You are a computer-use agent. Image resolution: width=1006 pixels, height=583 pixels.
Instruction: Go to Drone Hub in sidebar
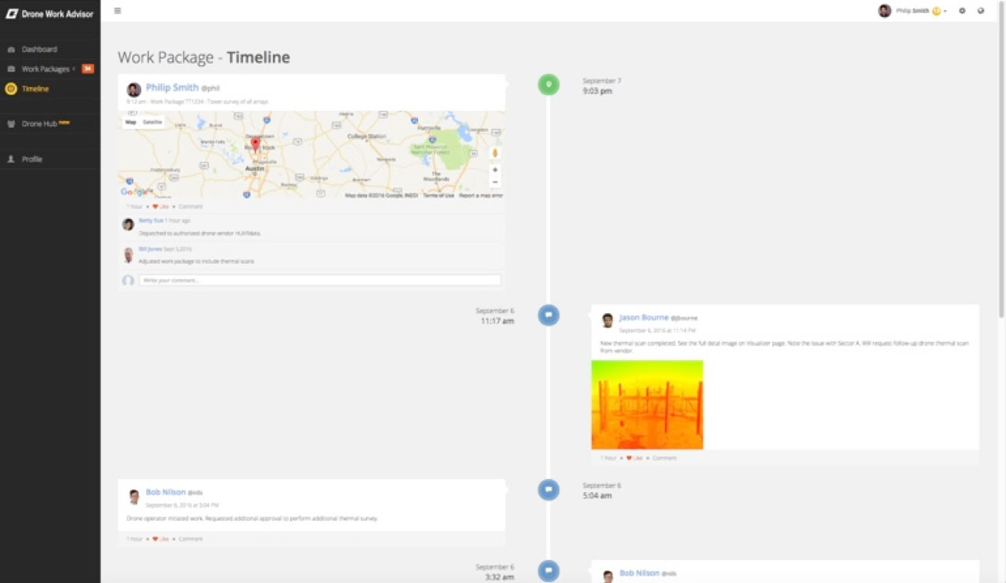click(x=39, y=123)
